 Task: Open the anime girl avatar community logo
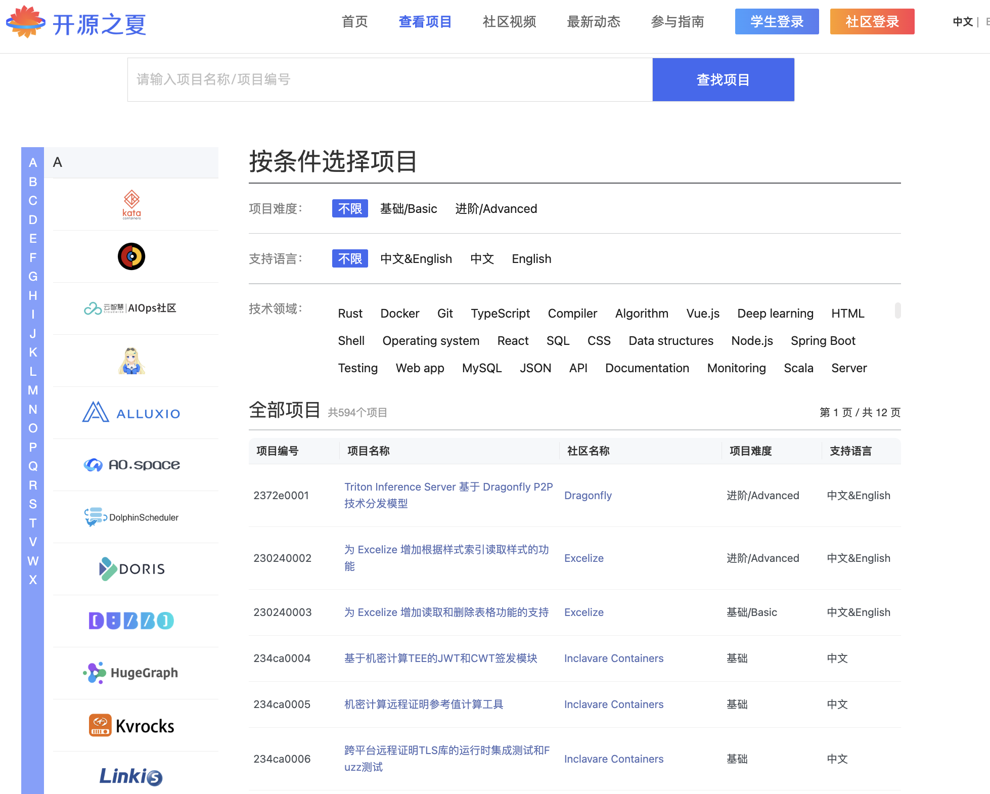(131, 361)
